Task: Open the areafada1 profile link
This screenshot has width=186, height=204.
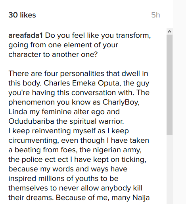Action: (25, 35)
